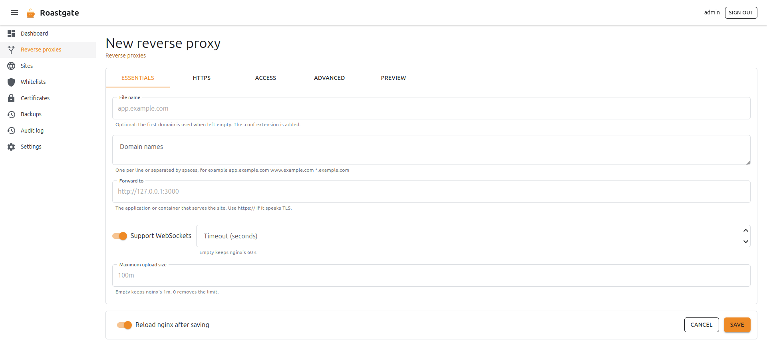Decrease timeout with the down arrow
The width and height of the screenshot is (767, 349).
coord(745,242)
